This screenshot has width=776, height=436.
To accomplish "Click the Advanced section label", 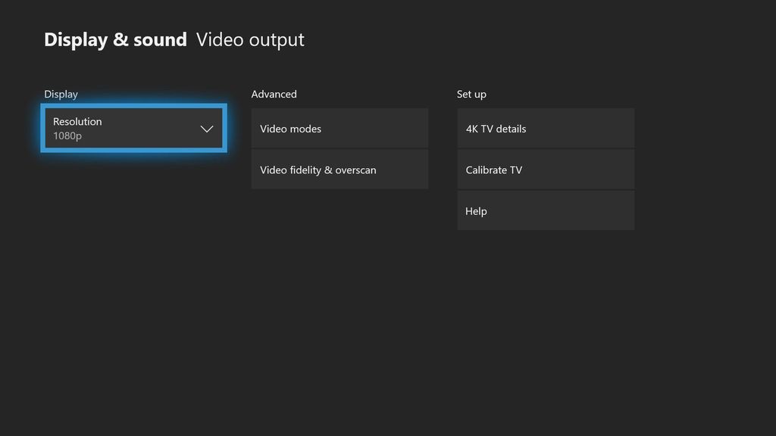I will 274,94.
